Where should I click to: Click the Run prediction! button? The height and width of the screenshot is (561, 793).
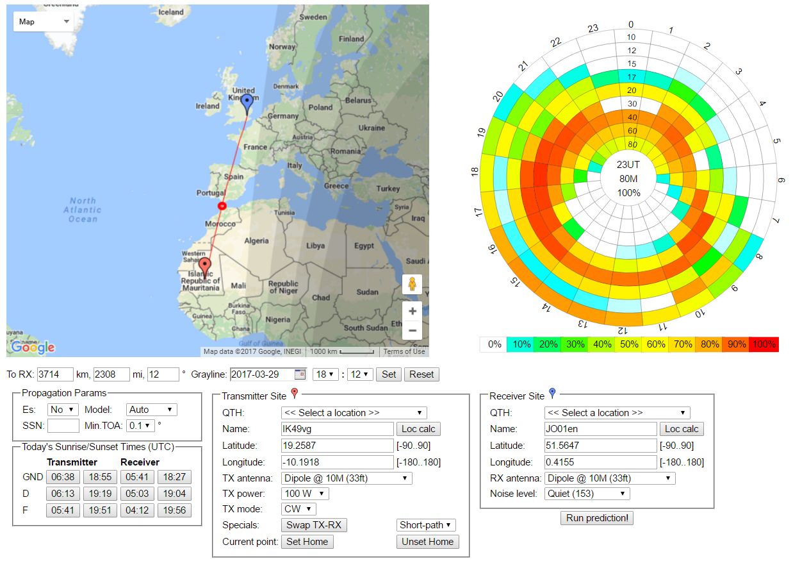tap(596, 518)
